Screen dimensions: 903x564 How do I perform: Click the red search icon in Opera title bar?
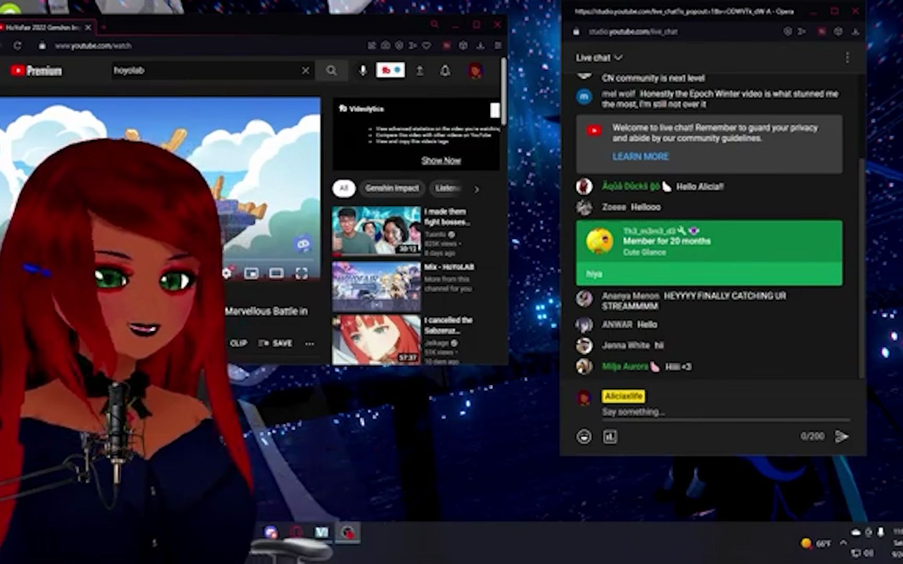coord(434,25)
